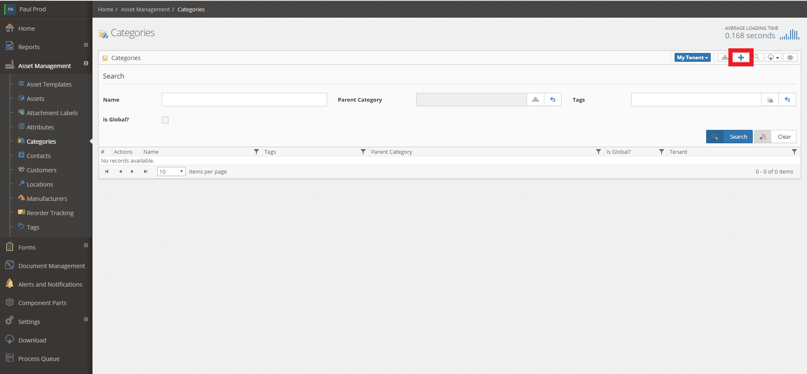This screenshot has width=807, height=374.
Task: Click the average loading time chart
Action: (789, 34)
